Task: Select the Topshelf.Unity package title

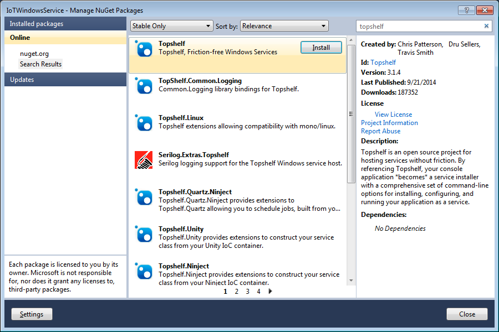Action: [181, 229]
